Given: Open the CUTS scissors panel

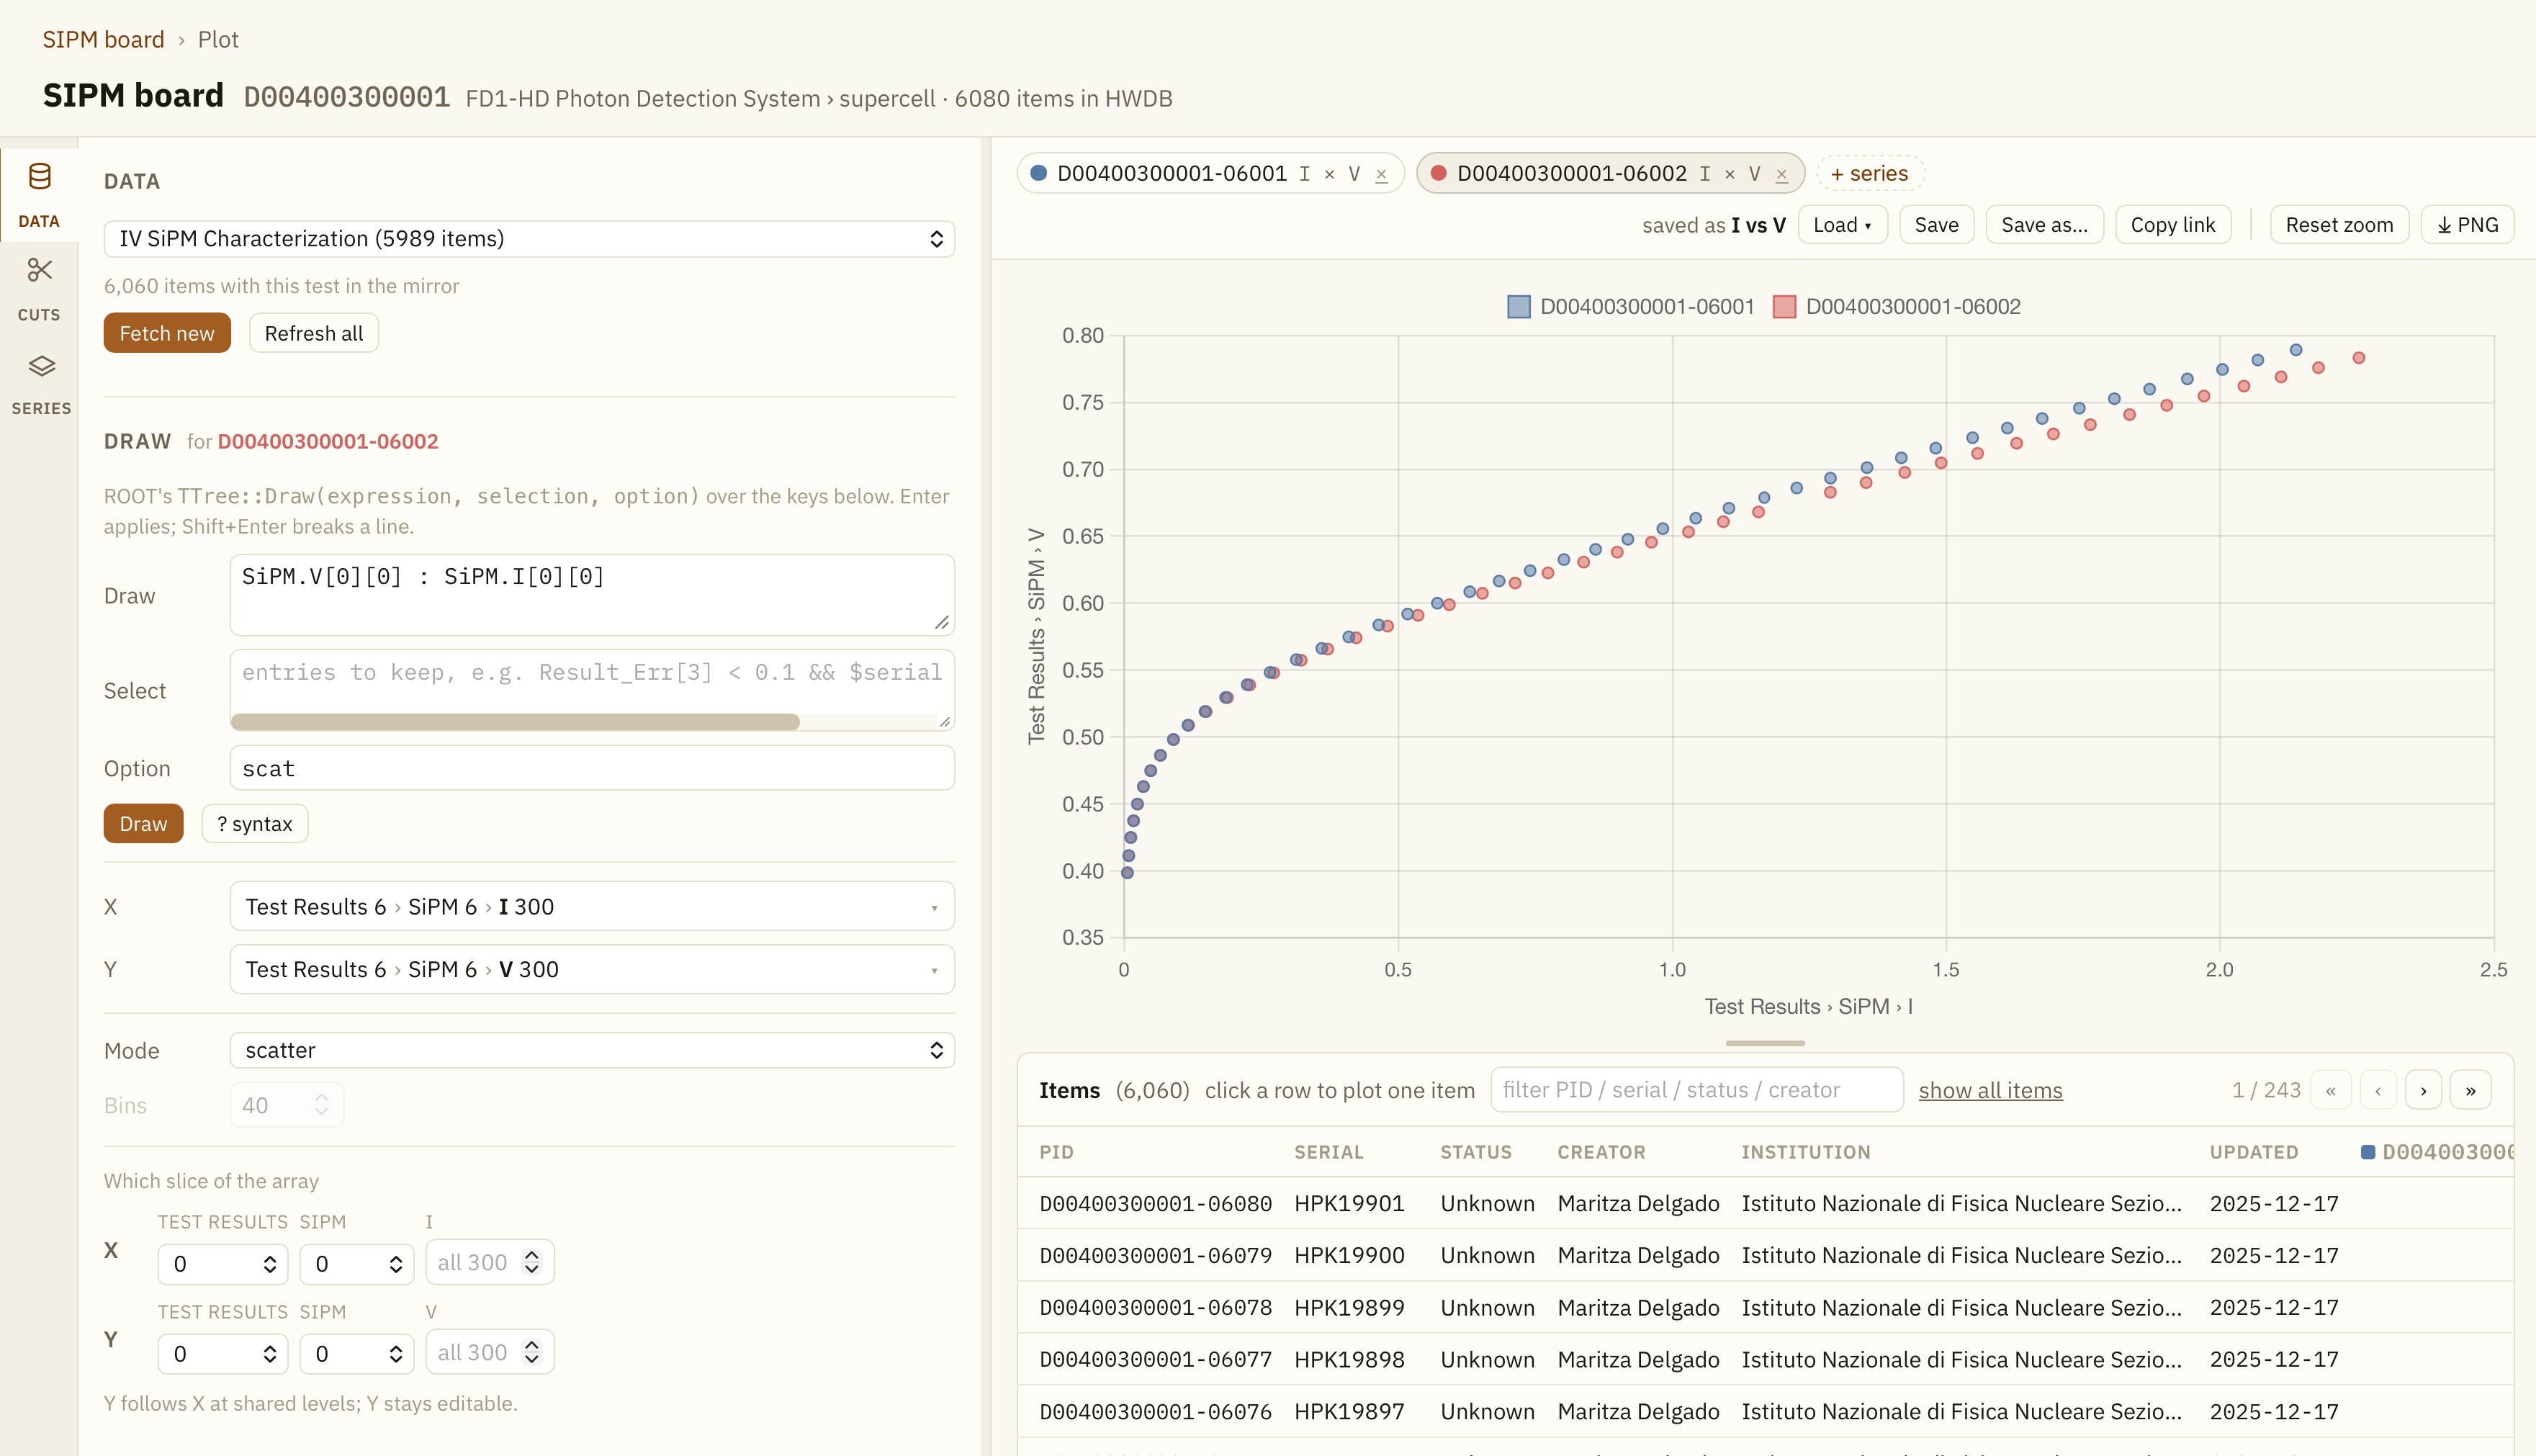Looking at the screenshot, I should (39, 289).
